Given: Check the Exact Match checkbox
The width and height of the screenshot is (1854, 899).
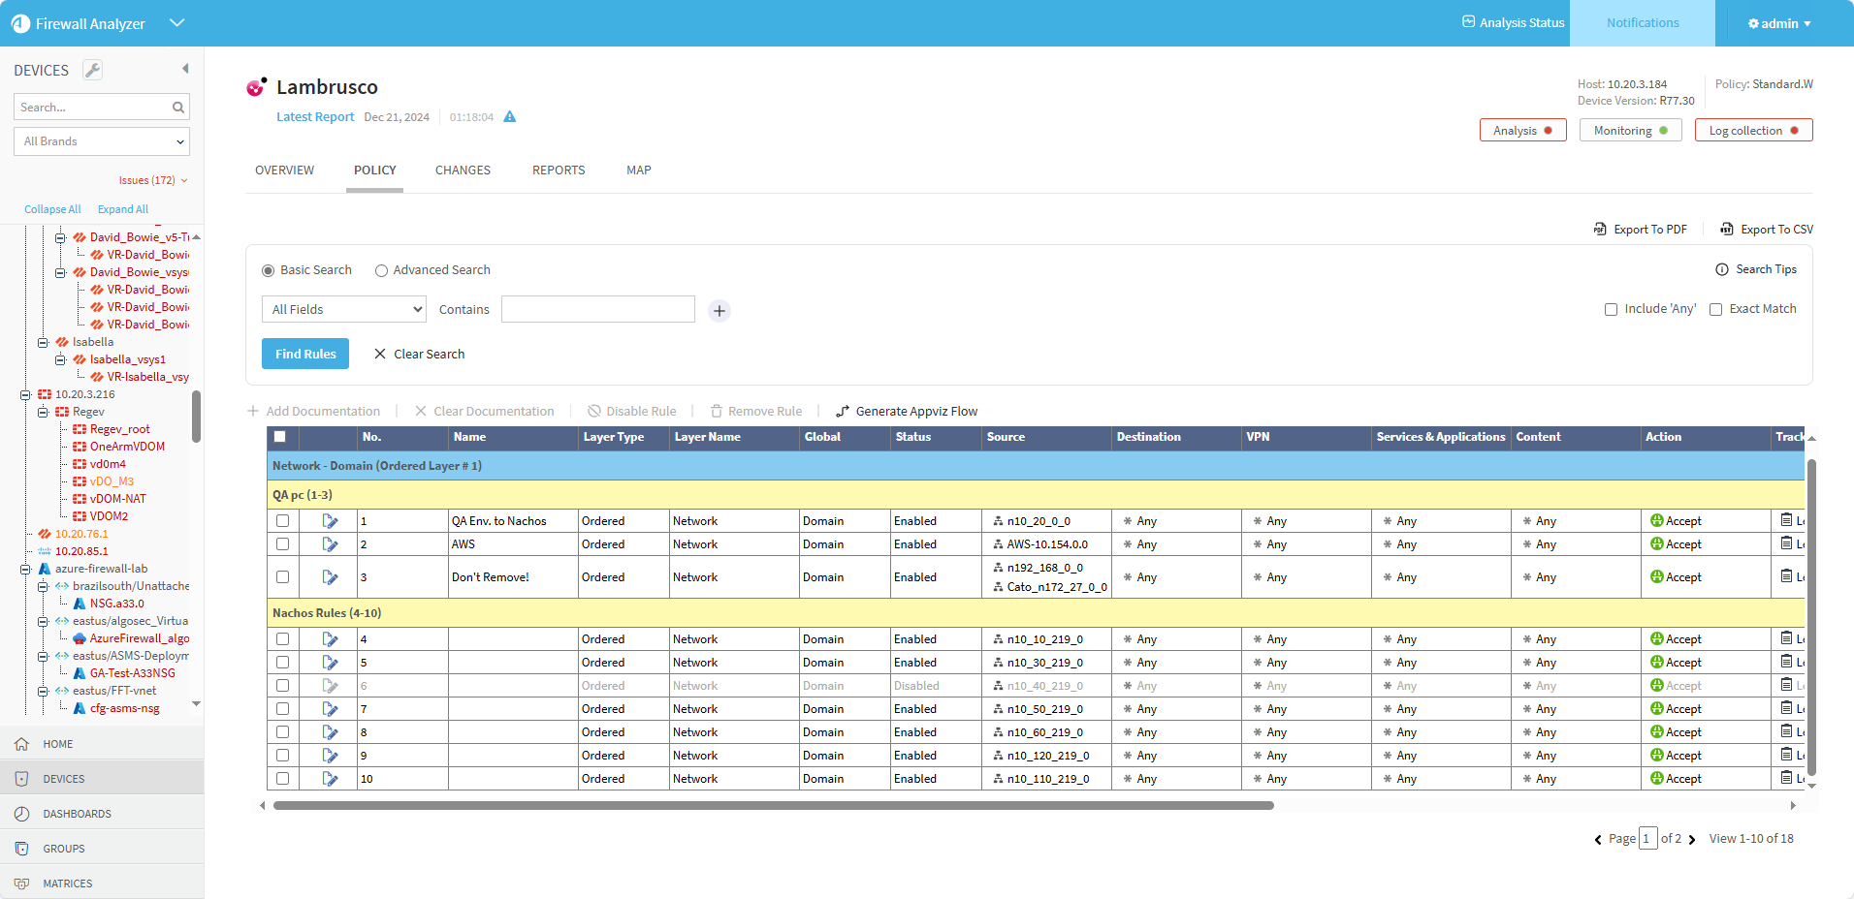Looking at the screenshot, I should (1715, 310).
